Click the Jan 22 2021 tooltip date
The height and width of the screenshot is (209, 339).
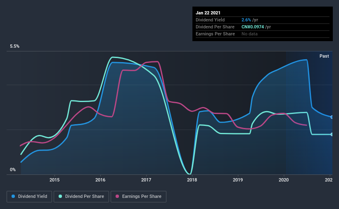208,13
